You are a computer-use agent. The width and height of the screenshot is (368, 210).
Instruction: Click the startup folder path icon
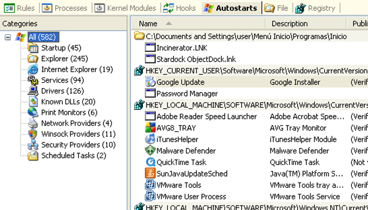pos(139,36)
